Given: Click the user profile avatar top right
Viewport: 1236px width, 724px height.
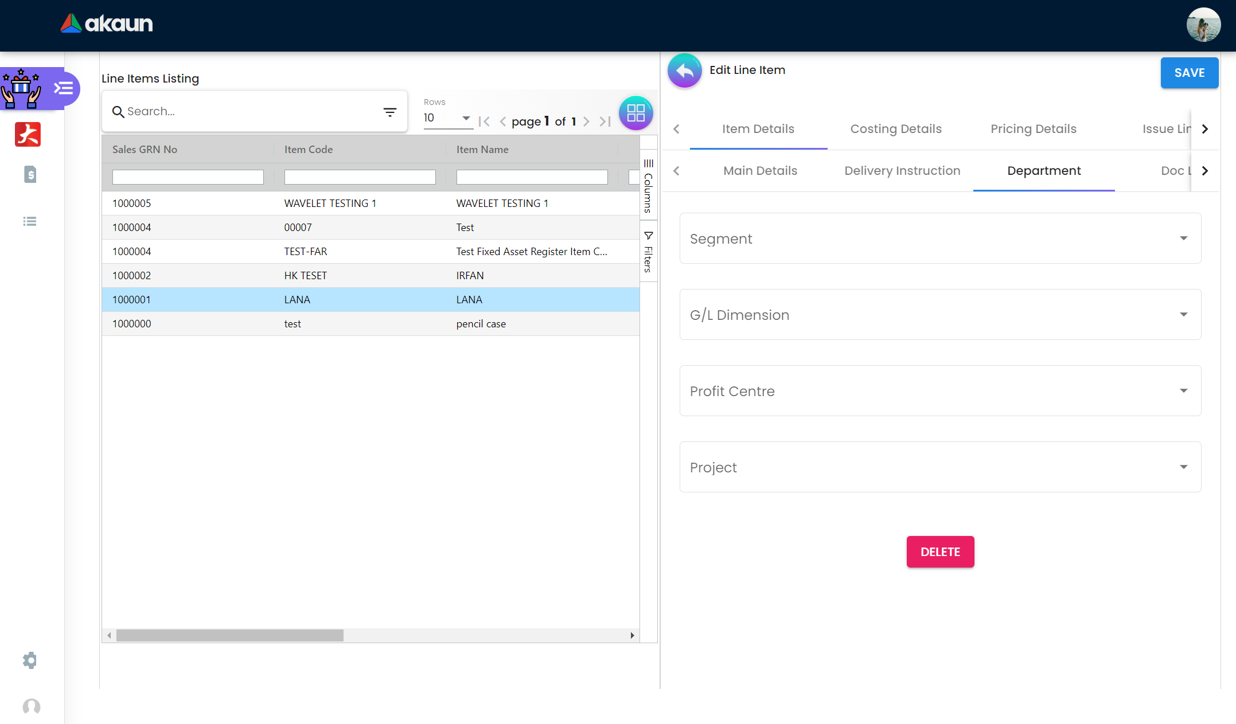Looking at the screenshot, I should pos(1203,25).
